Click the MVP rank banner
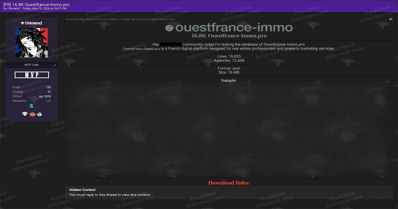This screenshot has height=209, width=398. [32, 75]
